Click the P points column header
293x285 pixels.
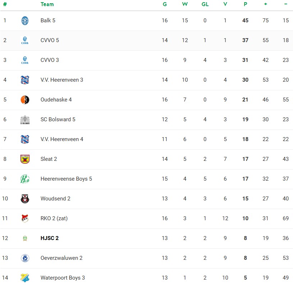[245, 4]
